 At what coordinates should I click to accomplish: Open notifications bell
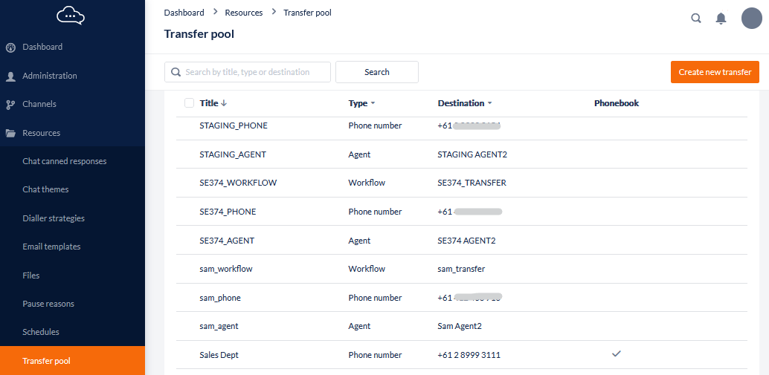tap(721, 19)
